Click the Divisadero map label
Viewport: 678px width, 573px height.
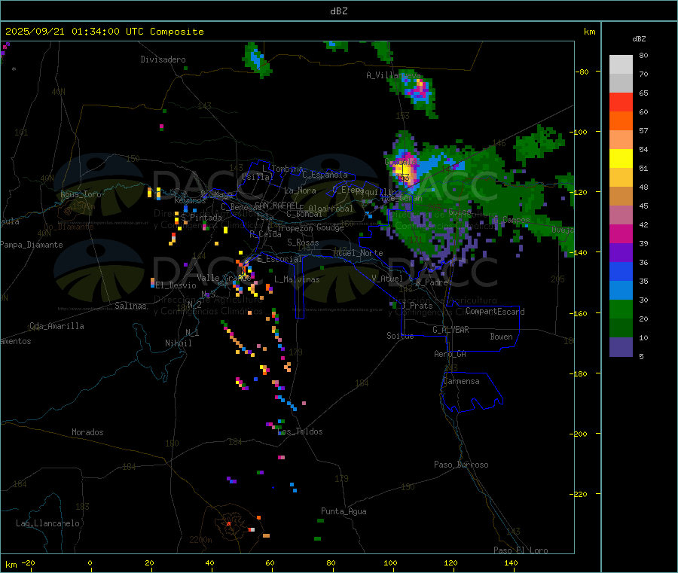tap(163, 59)
